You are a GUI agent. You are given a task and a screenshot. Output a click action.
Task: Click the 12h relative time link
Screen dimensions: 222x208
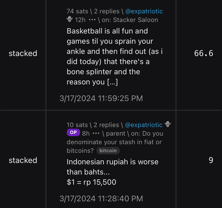(80, 20)
